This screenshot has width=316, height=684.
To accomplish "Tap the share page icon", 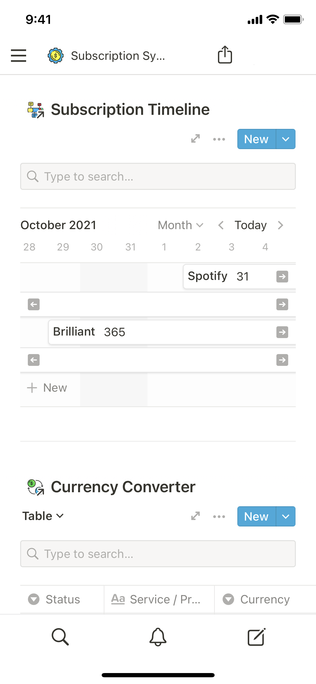I will coord(225,55).
